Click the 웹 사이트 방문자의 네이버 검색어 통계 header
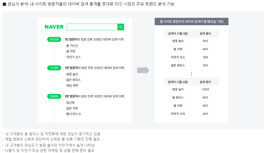The width and height of the screenshot is (266, 153). coord(192,21)
